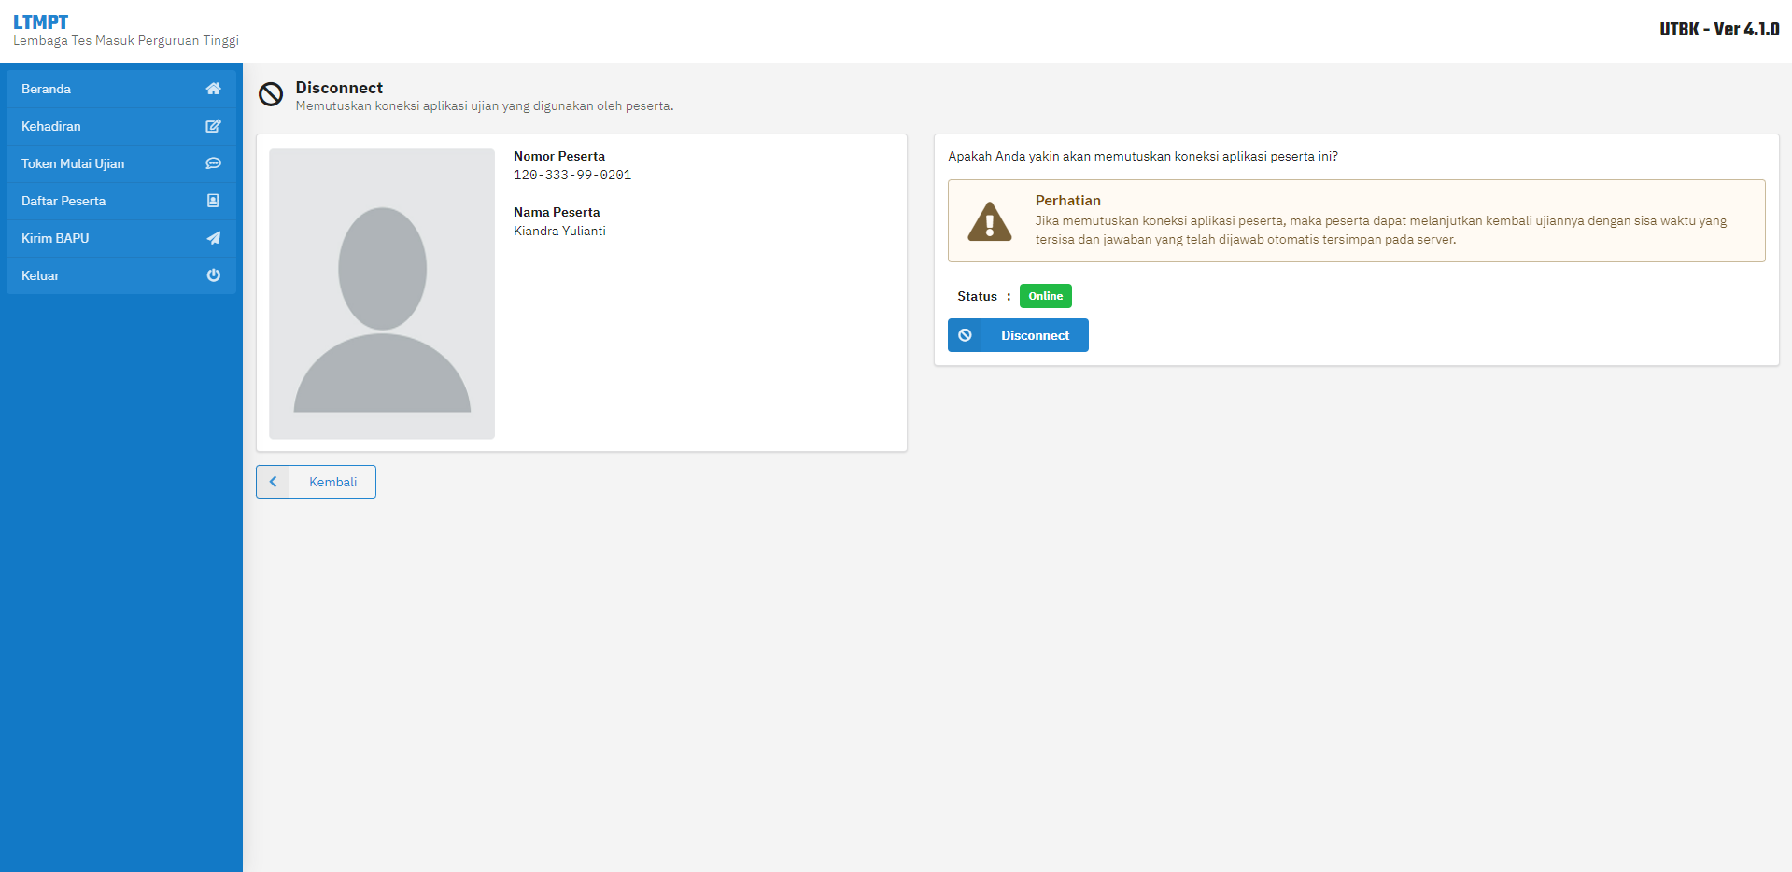The width and height of the screenshot is (1792, 872).
Task: Click the warning triangle icon in Perhatian box
Action: point(990,222)
